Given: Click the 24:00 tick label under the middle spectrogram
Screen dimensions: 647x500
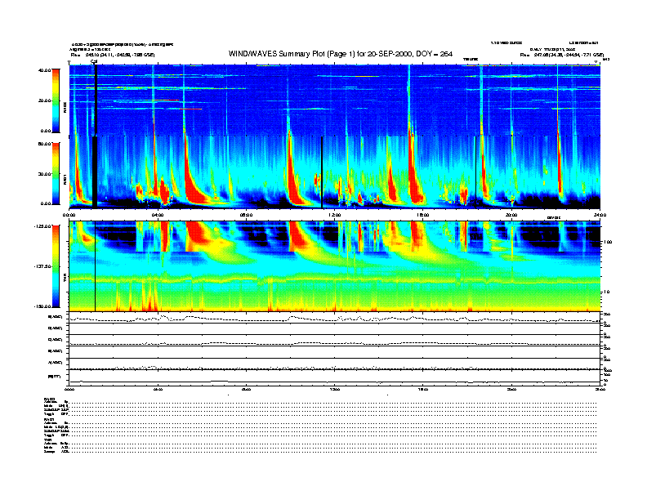Looking at the screenshot, I should click(x=600, y=215).
